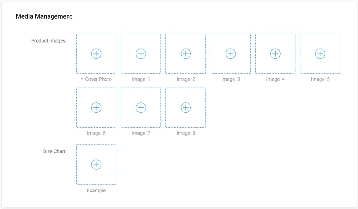Image resolution: width=358 pixels, height=209 pixels.
Task: Click the Size Chart label
Action: [x=54, y=151]
